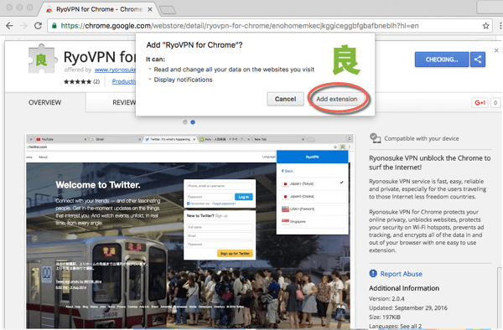
Task: Click the Compatible with your device icon
Action: pyautogui.click(x=375, y=138)
